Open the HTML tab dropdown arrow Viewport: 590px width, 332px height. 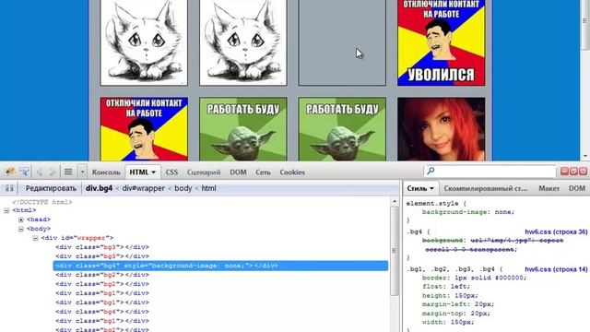click(154, 172)
